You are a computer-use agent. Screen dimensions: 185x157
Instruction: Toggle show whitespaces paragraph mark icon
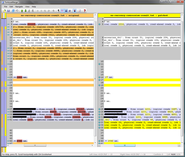[58, 11]
